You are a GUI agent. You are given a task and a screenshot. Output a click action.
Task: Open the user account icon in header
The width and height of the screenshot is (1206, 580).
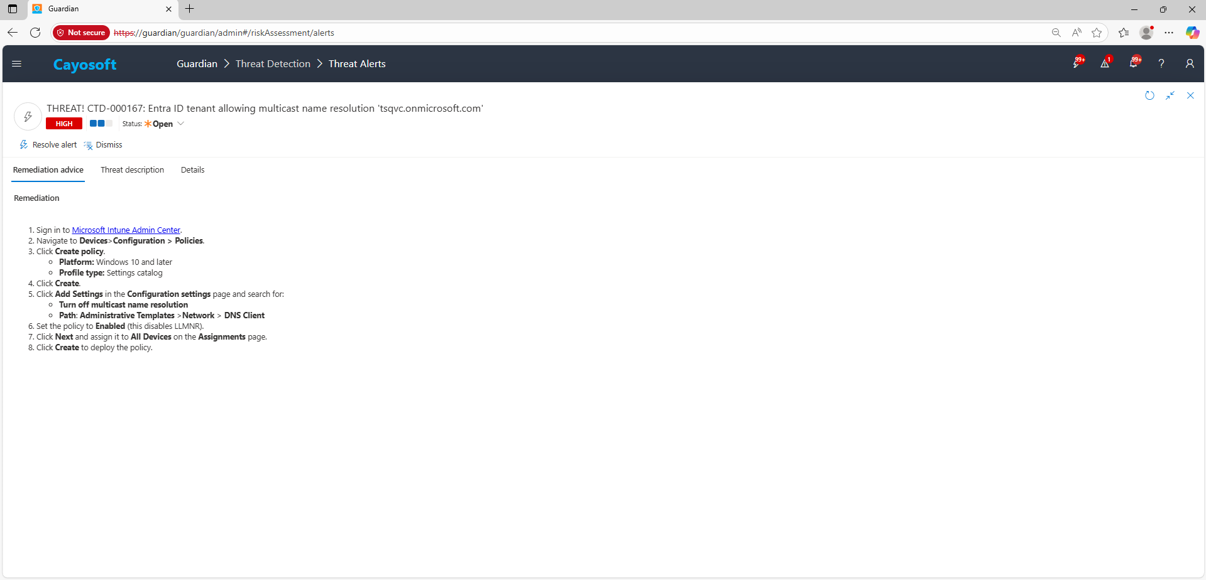point(1189,63)
